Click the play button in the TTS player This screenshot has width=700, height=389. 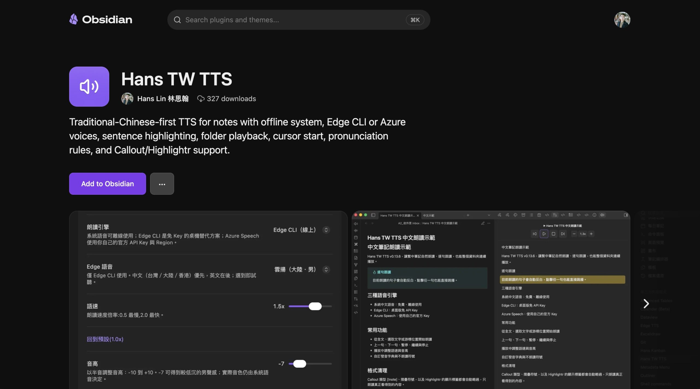point(544,234)
